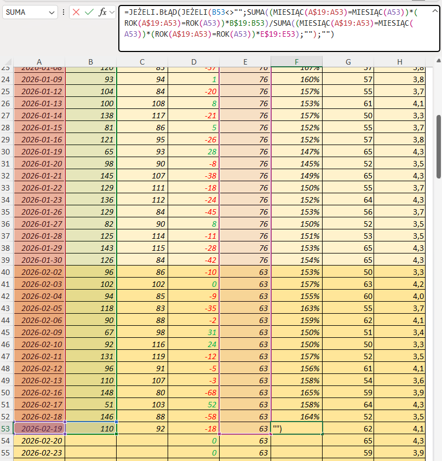Viewport: 442px width, 461px height.
Task: Select row 40 header
Action: (x=6, y=272)
